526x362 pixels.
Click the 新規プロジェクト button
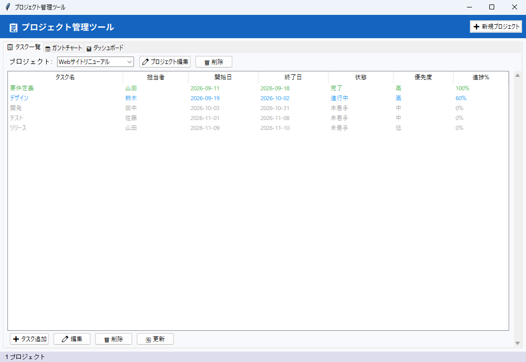[496, 26]
